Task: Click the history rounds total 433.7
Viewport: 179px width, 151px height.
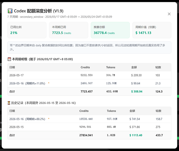Action: [x=159, y=135]
